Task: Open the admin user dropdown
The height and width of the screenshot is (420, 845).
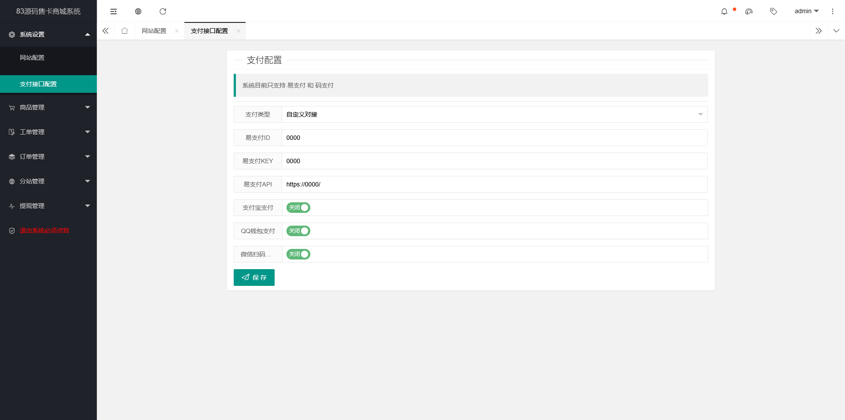Action: point(806,11)
